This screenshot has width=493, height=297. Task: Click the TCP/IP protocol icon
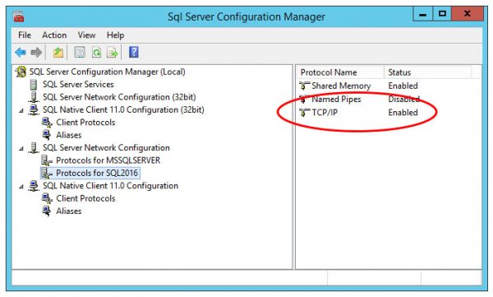pos(304,113)
